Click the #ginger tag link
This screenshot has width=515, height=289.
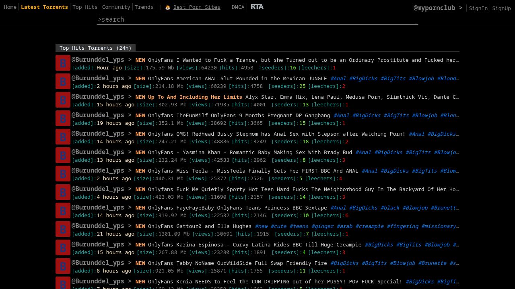323,226
